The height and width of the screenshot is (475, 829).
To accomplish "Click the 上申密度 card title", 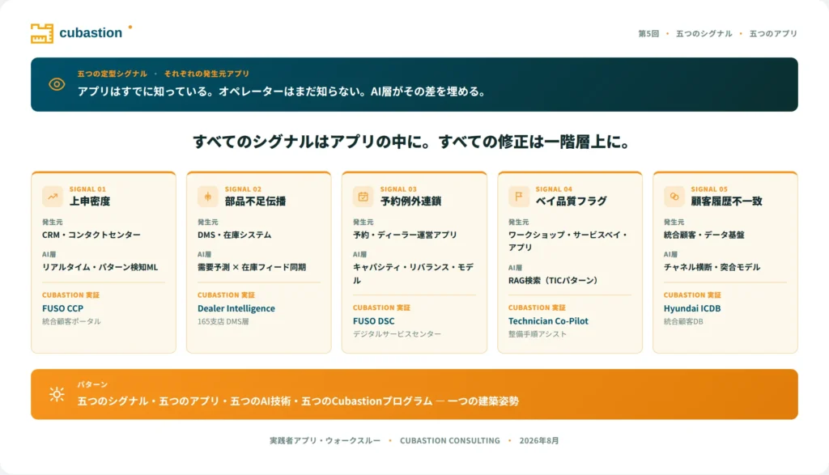I will click(x=90, y=201).
